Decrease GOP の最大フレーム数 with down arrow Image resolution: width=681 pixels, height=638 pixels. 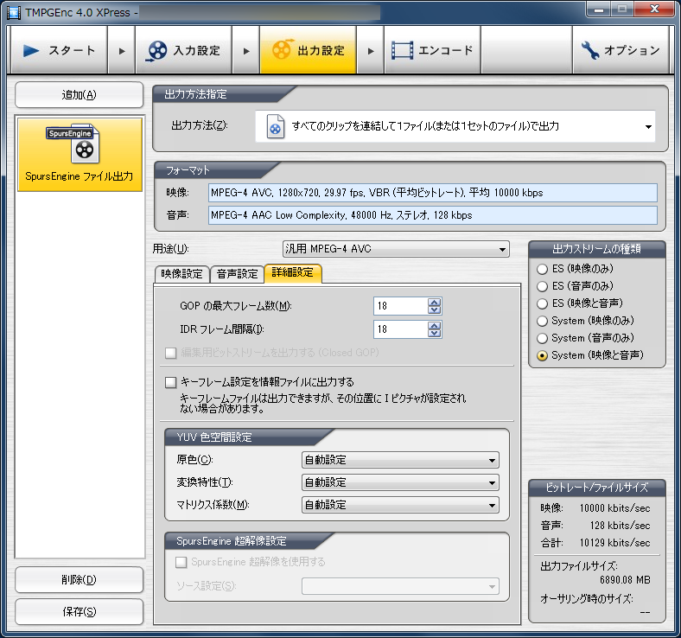435,310
